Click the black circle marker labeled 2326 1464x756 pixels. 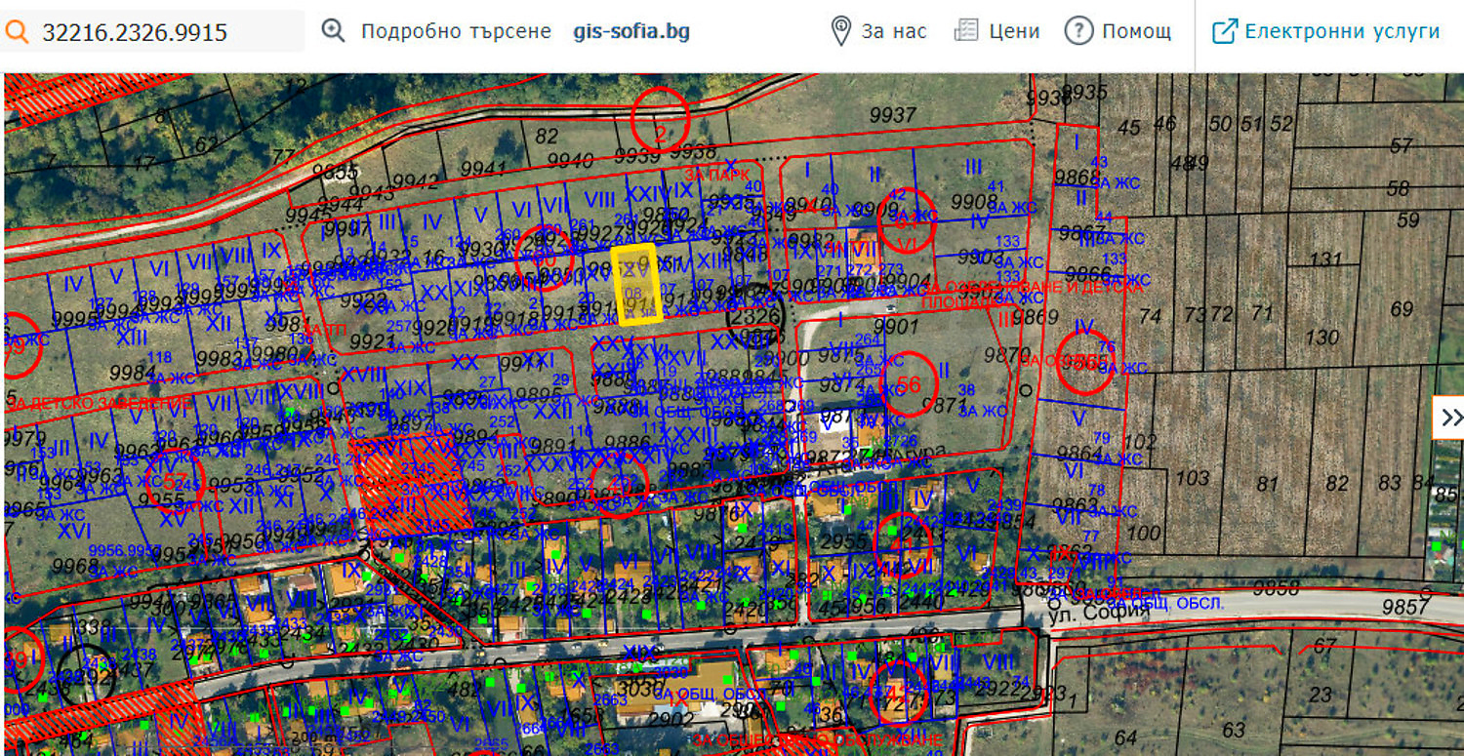point(756,315)
